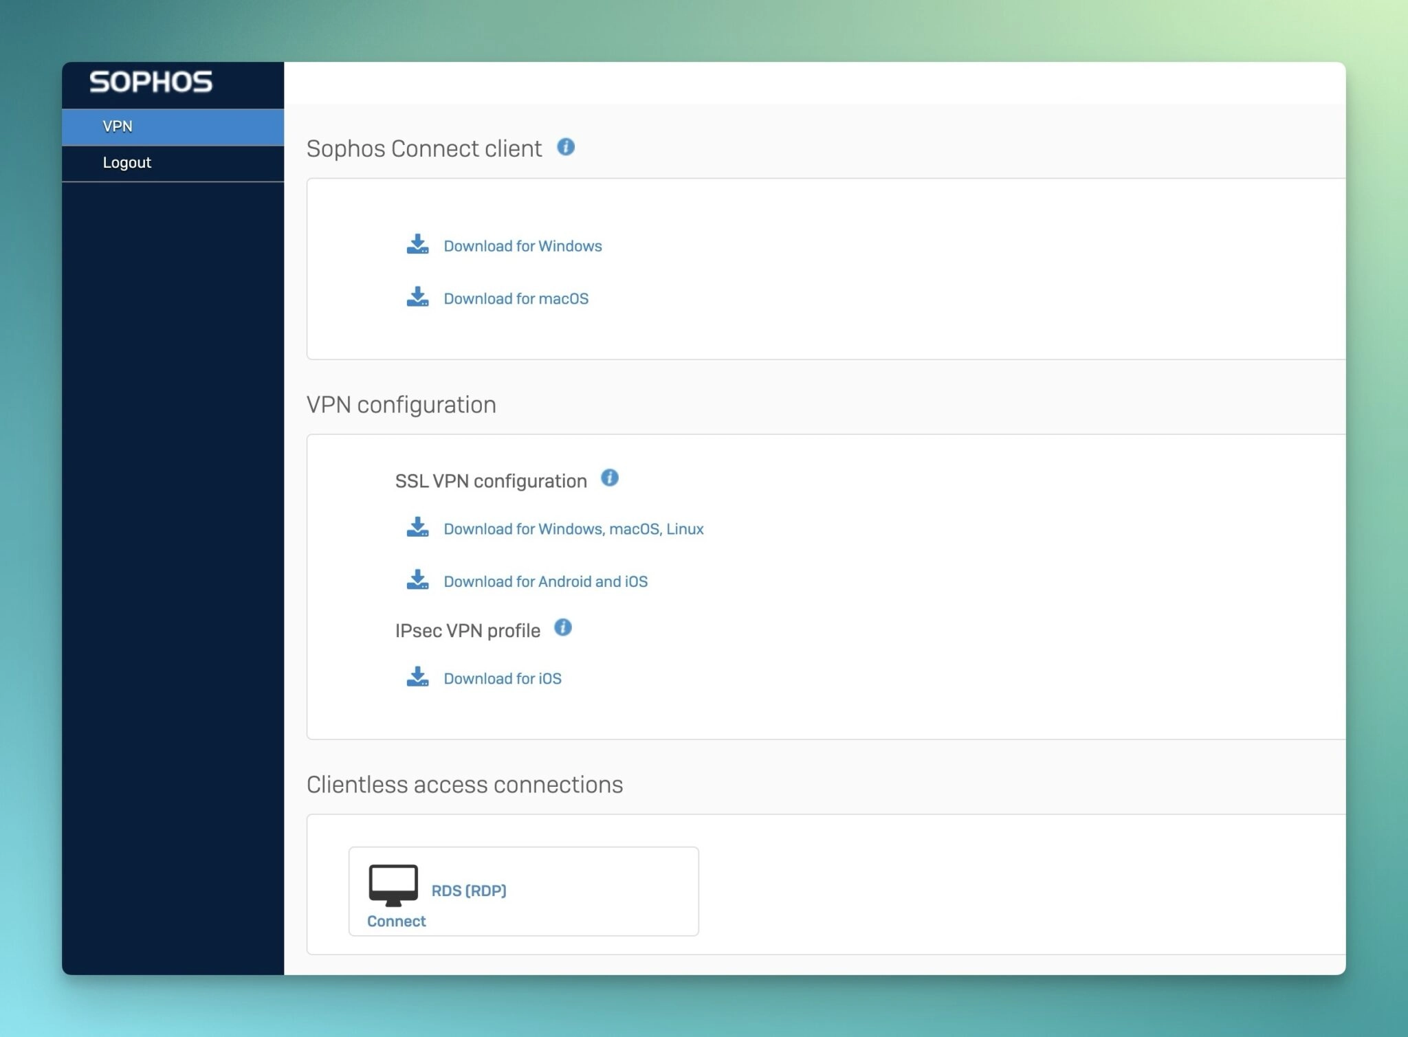Open Download for macOS link
Viewport: 1408px width, 1037px height.
tap(515, 298)
